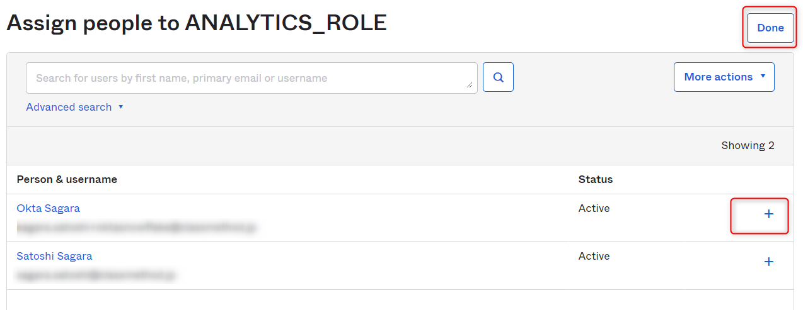
Task: Open Okta Sagara's profile link
Action: click(x=48, y=208)
